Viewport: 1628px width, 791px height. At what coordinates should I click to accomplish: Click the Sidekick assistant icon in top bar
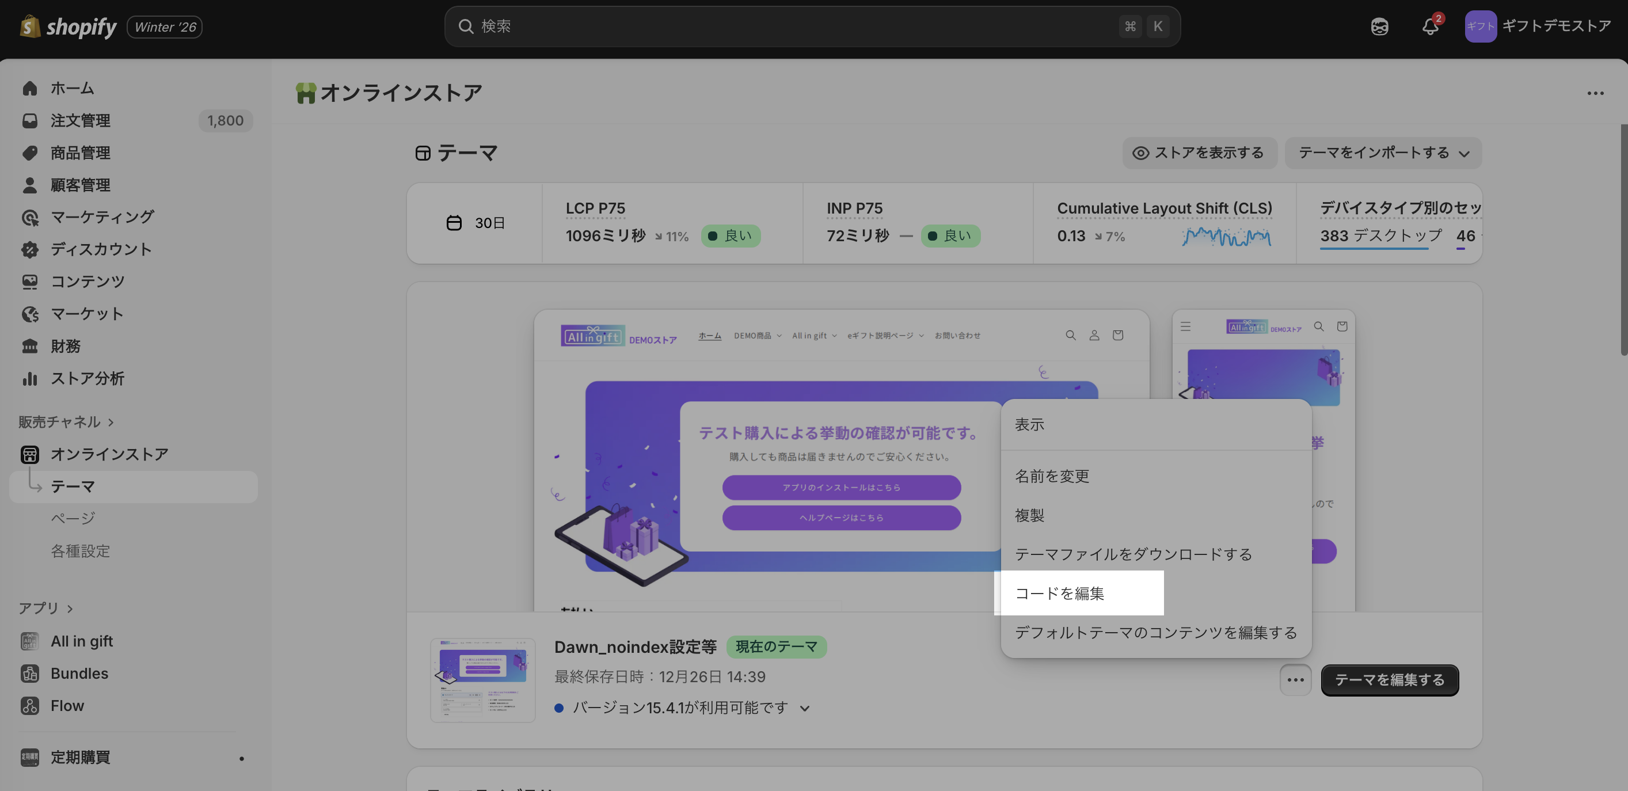(1380, 26)
